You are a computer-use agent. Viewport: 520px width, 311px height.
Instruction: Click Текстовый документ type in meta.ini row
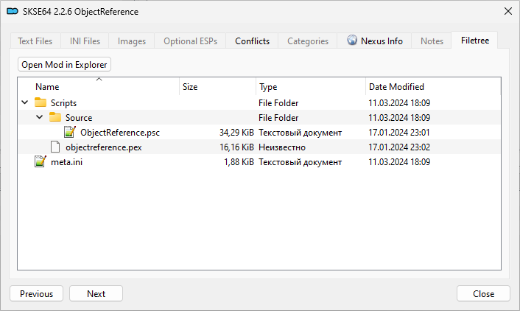300,162
